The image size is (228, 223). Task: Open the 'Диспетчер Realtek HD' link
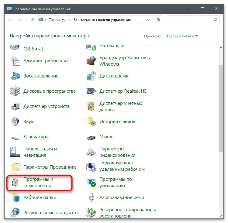[123, 91]
